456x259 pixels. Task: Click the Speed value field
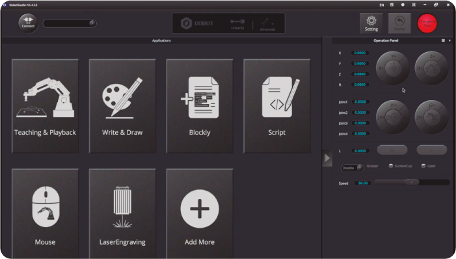[x=362, y=183]
